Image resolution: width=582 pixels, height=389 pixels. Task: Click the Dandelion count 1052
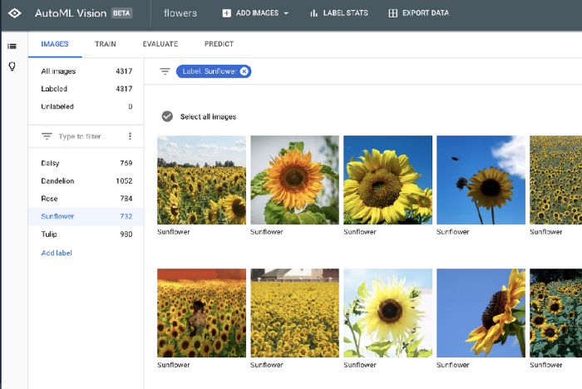click(x=124, y=181)
